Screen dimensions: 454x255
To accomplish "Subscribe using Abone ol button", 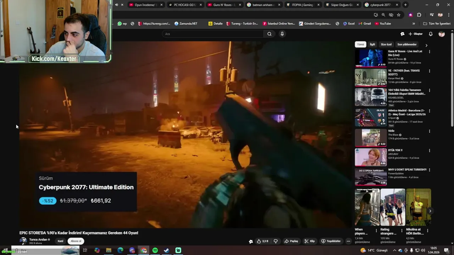I will point(76,241).
